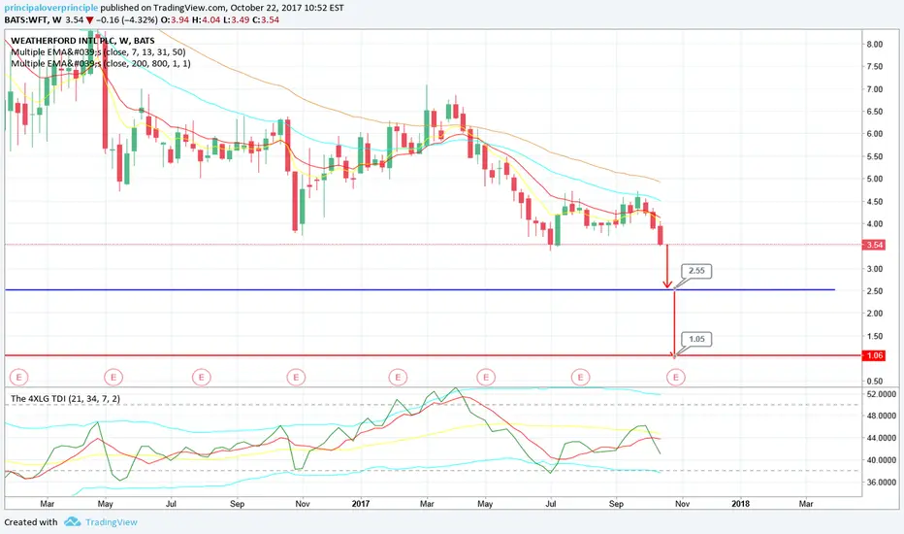The width and height of the screenshot is (904, 534).
Task: Click the 52.0000 TDI axis value
Action: pyautogui.click(x=882, y=394)
